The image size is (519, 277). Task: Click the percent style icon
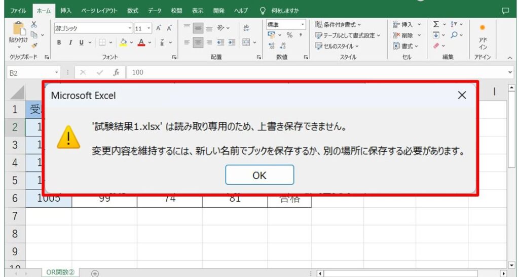(289, 35)
